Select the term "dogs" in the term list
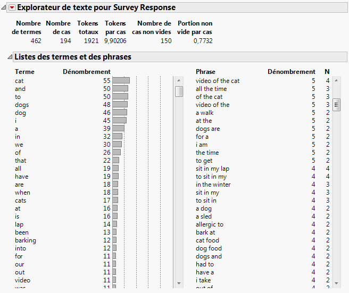Image resolution: width=349 pixels, height=293 pixels. coord(21,105)
